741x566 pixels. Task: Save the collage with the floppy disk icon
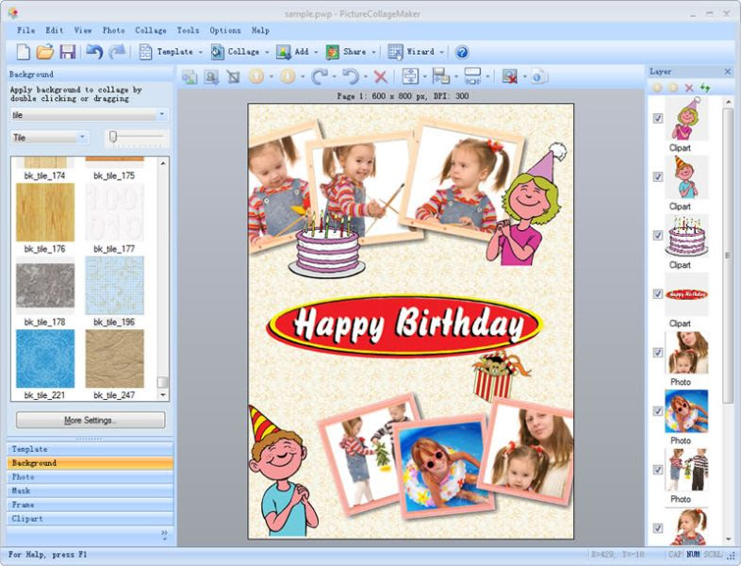pyautogui.click(x=67, y=52)
